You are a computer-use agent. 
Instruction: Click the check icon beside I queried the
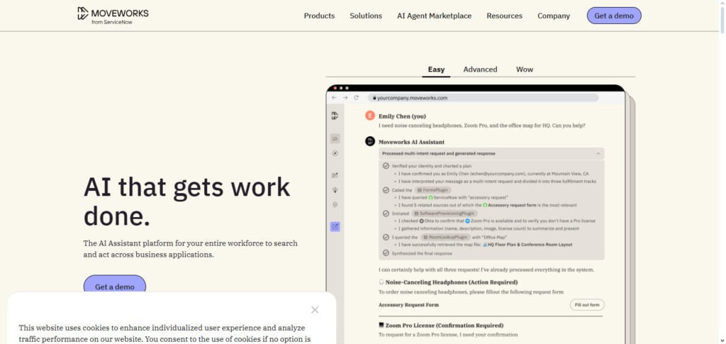[x=386, y=237]
